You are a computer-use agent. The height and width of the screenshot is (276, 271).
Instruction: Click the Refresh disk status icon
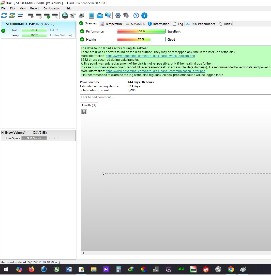[4, 16]
